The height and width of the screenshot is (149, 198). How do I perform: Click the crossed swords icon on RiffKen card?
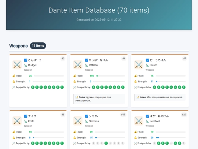pos(78,65)
